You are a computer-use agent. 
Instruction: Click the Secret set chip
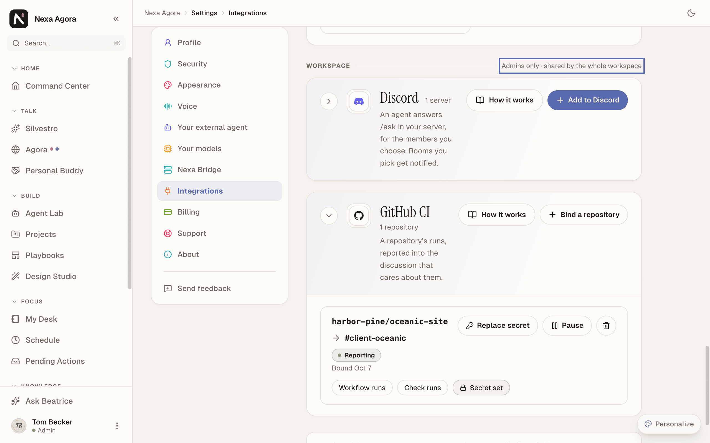pos(481,388)
